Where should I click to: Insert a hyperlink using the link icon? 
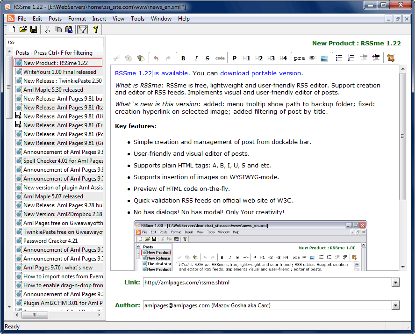(x=312, y=58)
